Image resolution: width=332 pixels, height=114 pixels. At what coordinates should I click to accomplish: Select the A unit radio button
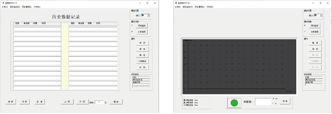(x=274, y=104)
